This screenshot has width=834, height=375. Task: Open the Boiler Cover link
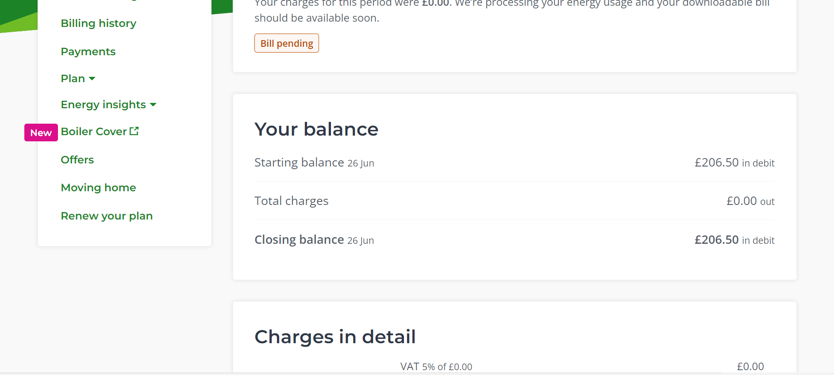pos(100,132)
